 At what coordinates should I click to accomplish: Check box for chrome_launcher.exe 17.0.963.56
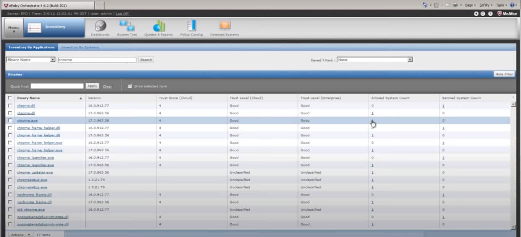pos(10,165)
